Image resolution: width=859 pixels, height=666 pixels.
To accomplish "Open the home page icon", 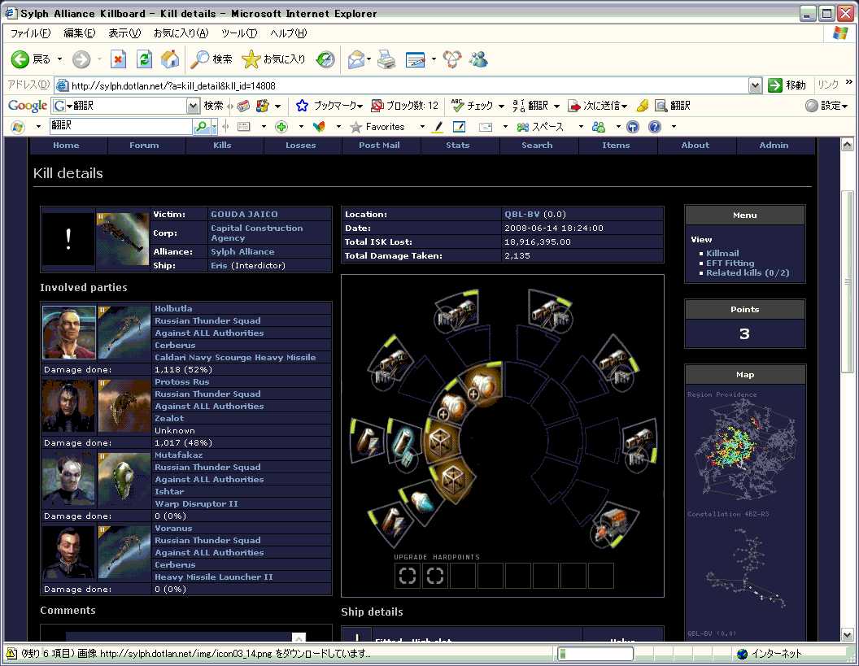I will (x=170, y=59).
